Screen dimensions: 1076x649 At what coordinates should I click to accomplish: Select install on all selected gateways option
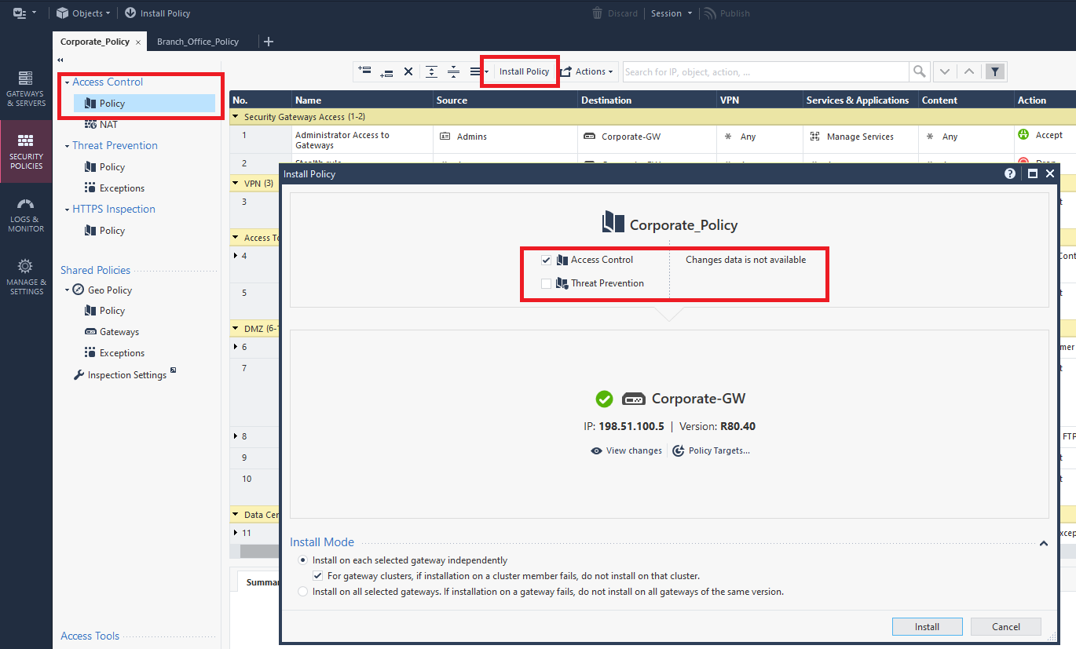pyautogui.click(x=303, y=592)
